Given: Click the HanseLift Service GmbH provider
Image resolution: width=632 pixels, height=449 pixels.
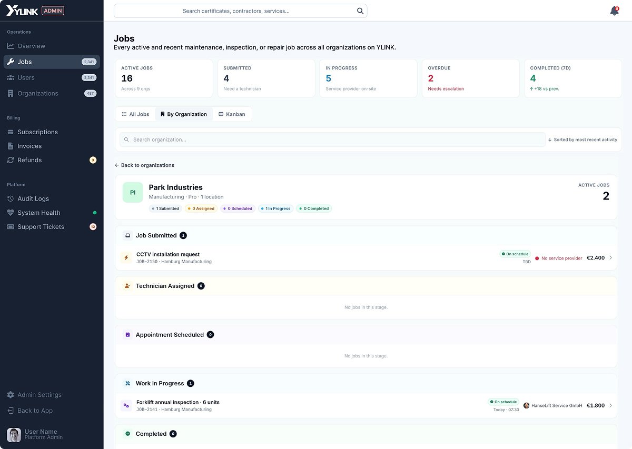Looking at the screenshot, I should (x=553, y=405).
